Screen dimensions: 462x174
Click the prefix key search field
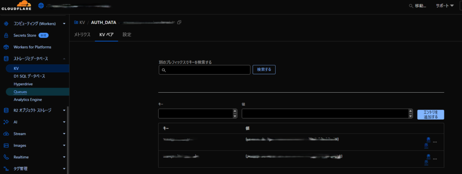pyautogui.click(x=204, y=70)
